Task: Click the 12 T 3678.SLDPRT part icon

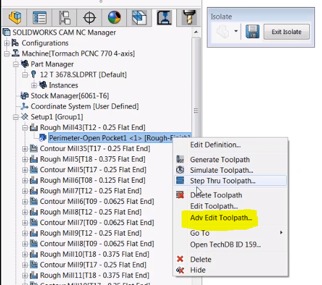Action: 33,75
